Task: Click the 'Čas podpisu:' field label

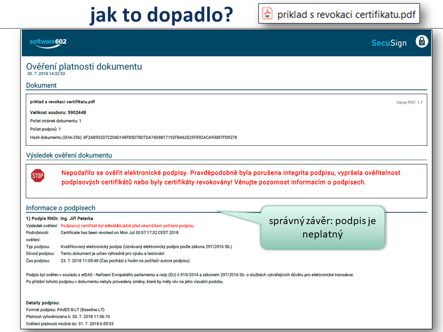Action: tap(38, 261)
